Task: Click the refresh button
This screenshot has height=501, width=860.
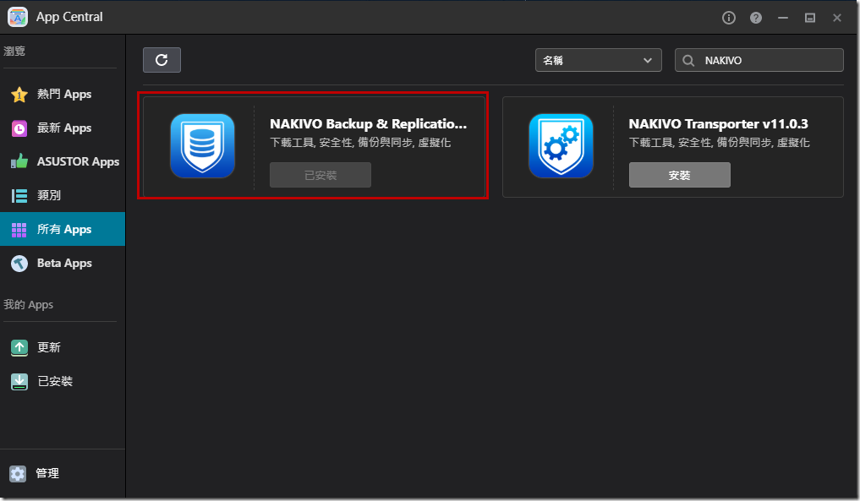Action: pos(162,60)
